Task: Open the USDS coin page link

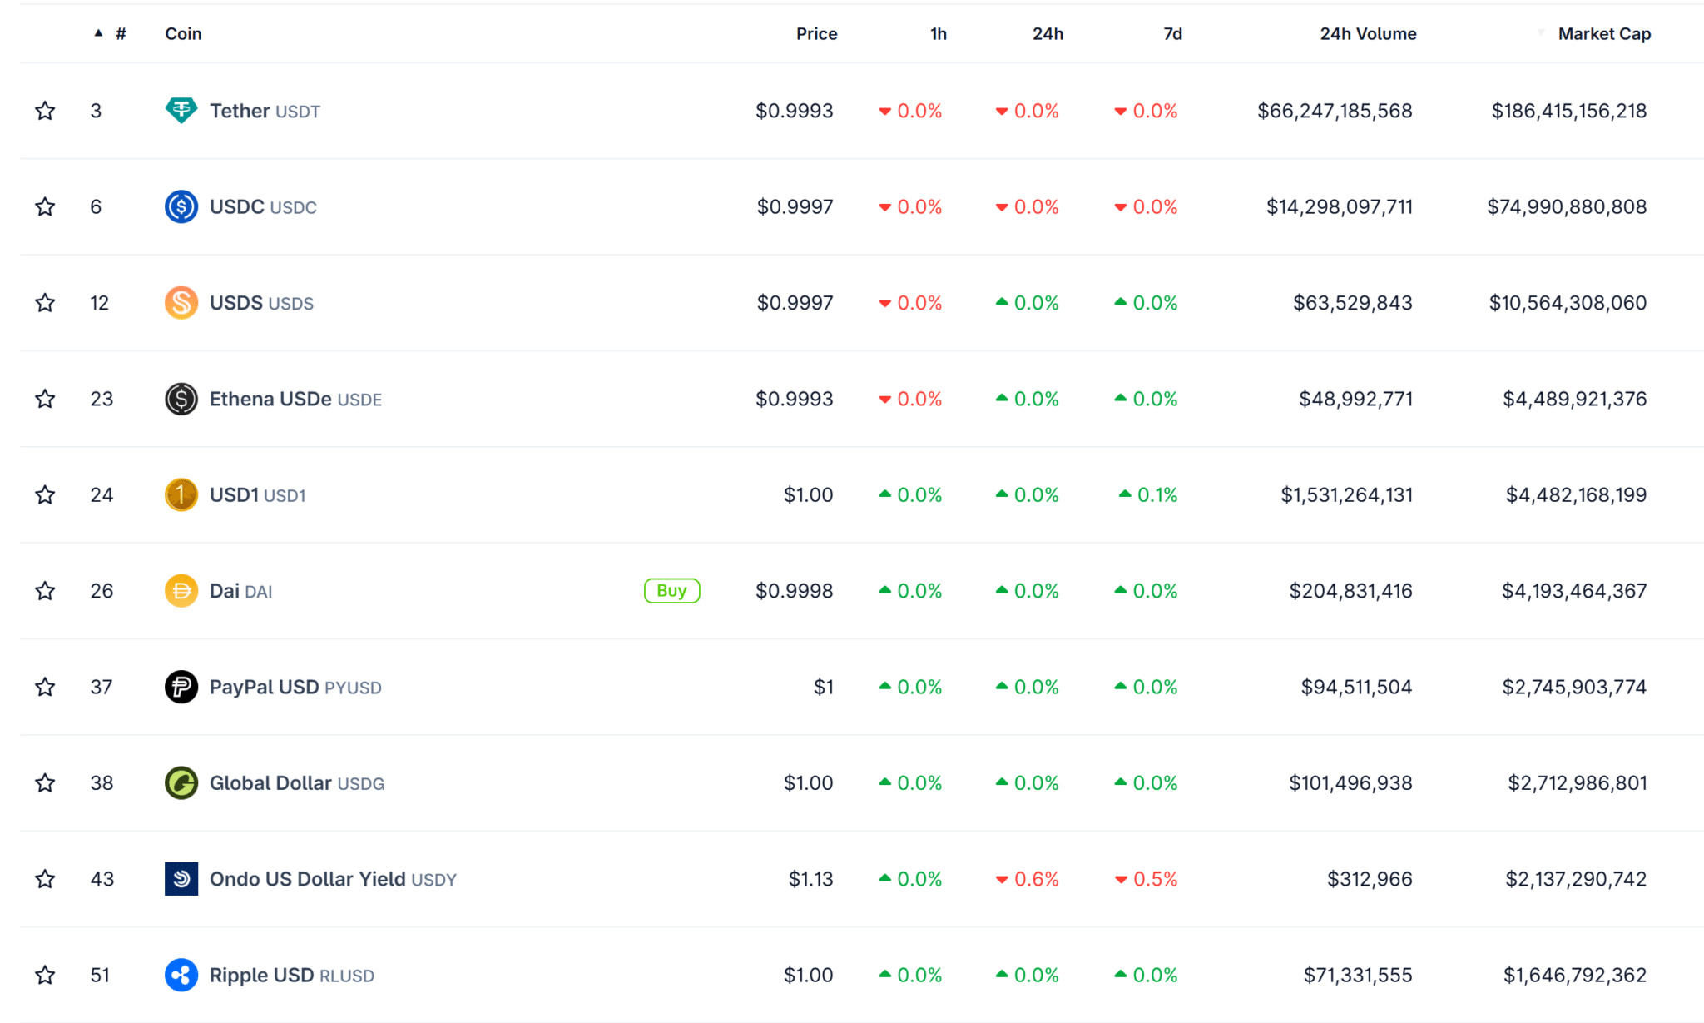Action: point(261,303)
